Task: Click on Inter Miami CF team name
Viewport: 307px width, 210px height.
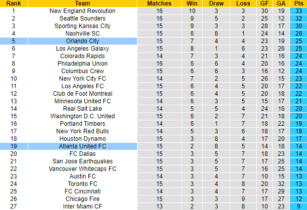Action: tap(82, 206)
